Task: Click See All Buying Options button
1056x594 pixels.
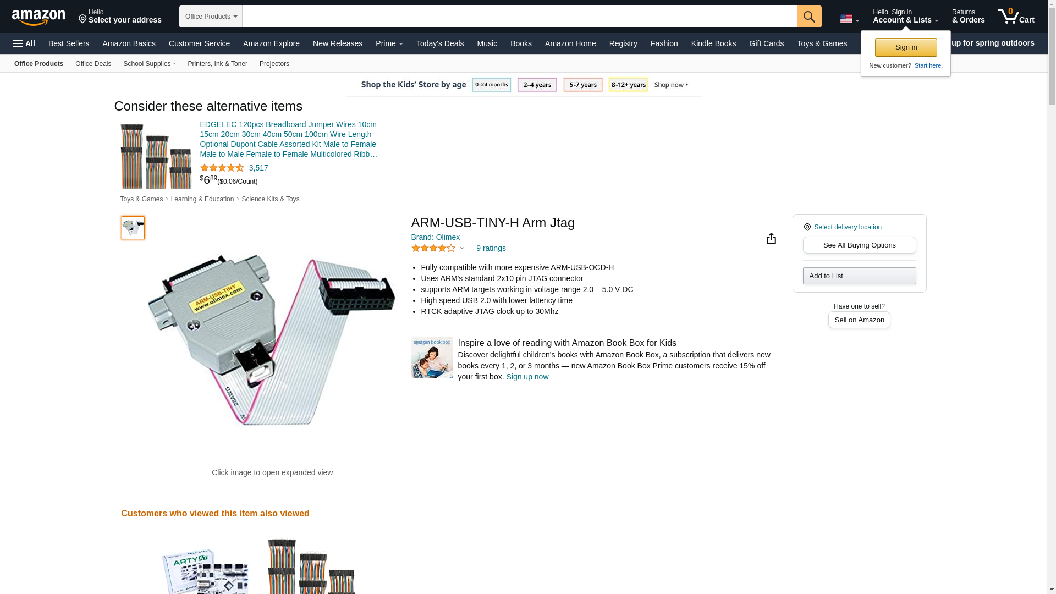Action: [x=859, y=245]
